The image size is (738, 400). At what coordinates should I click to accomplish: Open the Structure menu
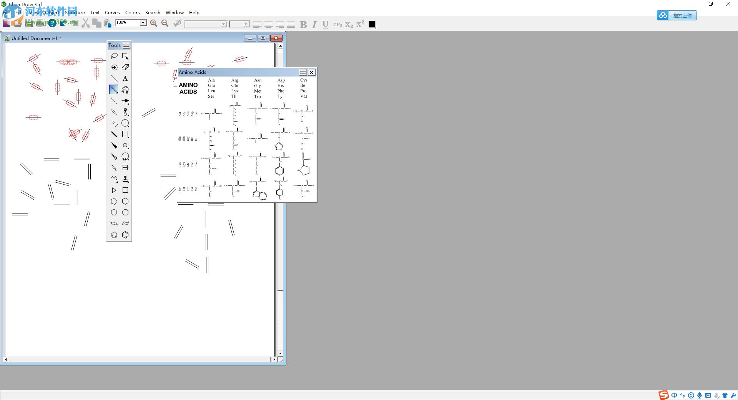click(75, 13)
